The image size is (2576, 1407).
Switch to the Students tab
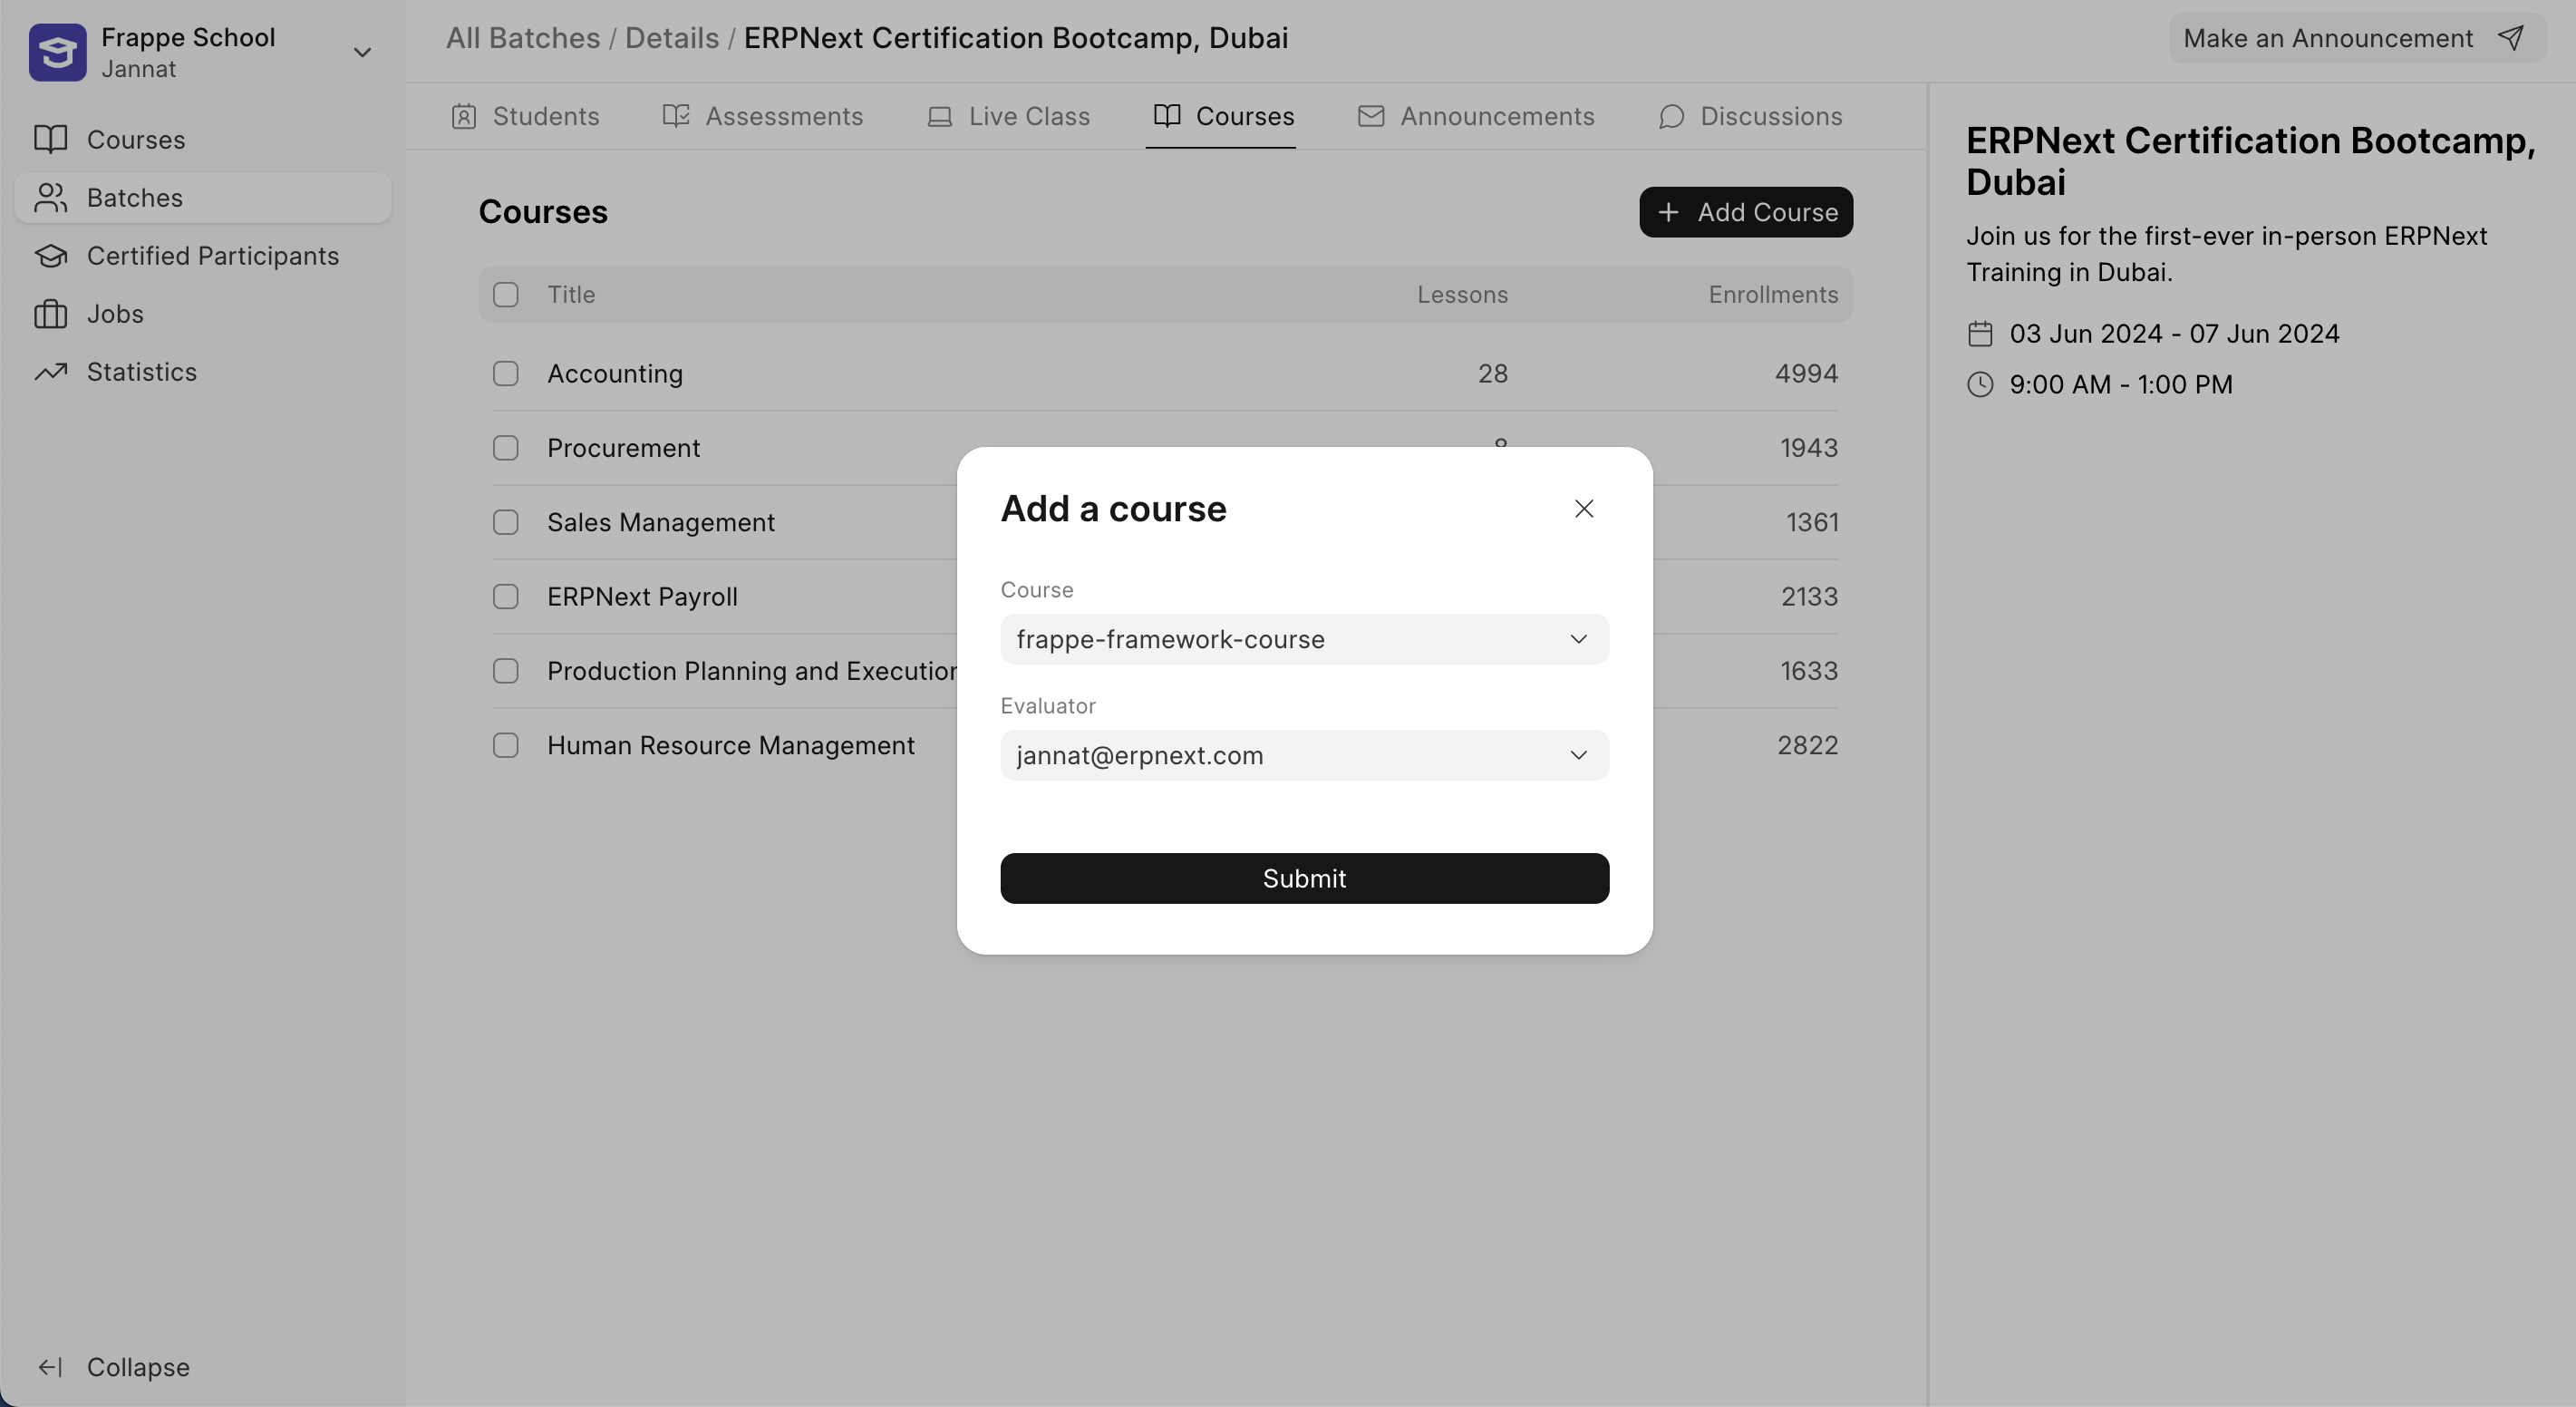(x=526, y=116)
